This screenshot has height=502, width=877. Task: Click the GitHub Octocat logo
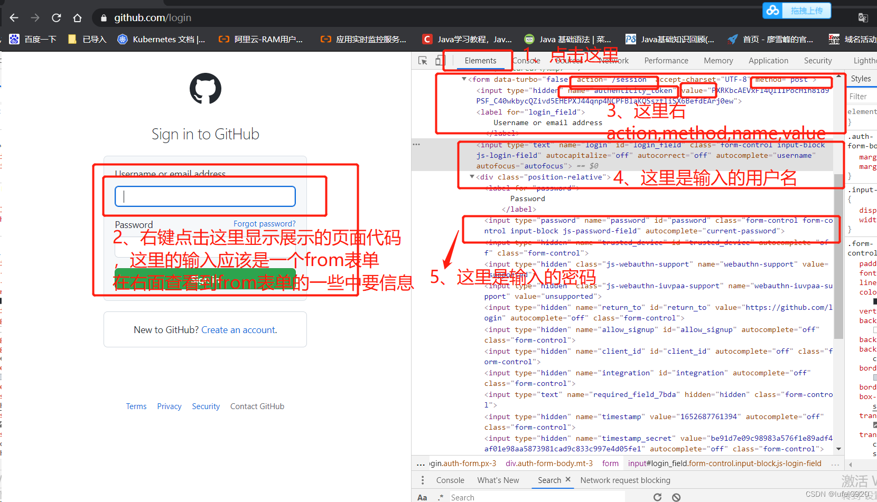tap(206, 88)
